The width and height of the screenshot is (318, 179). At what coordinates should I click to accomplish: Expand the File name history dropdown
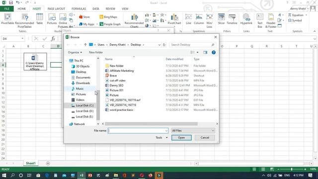[x=166, y=131]
